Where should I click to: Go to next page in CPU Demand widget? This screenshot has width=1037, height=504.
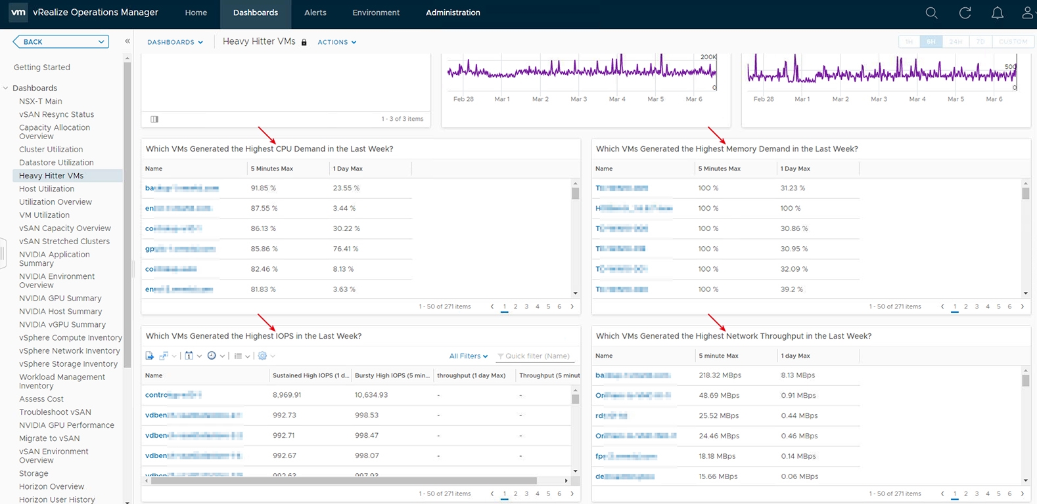572,306
